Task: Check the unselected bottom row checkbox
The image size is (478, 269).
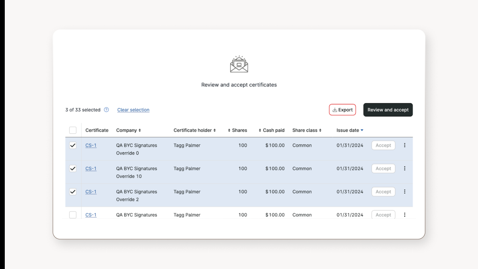Action: tap(73, 215)
